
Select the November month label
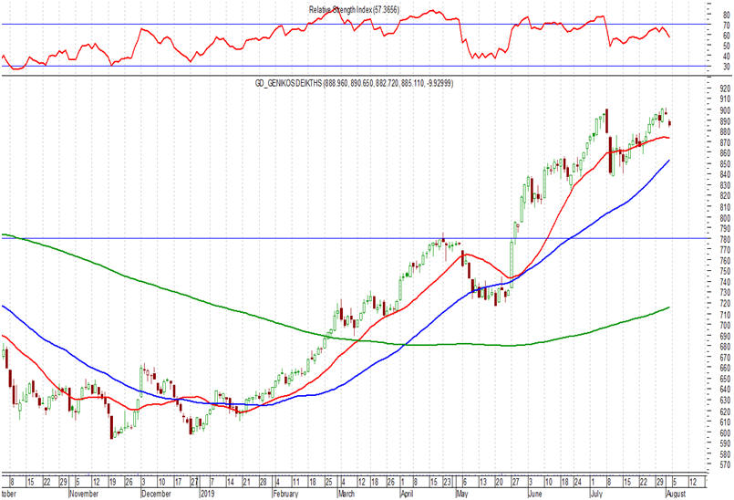(x=84, y=494)
